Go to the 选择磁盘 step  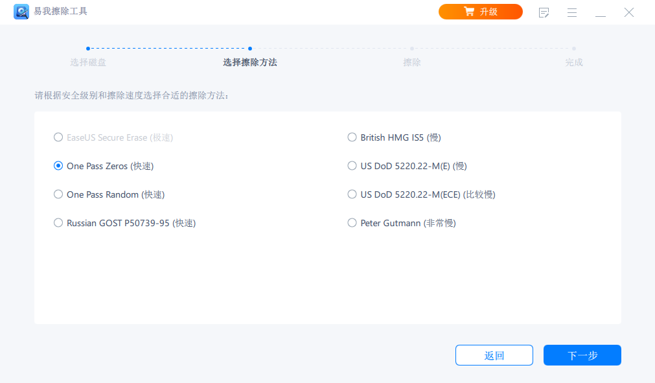pyautogui.click(x=88, y=62)
